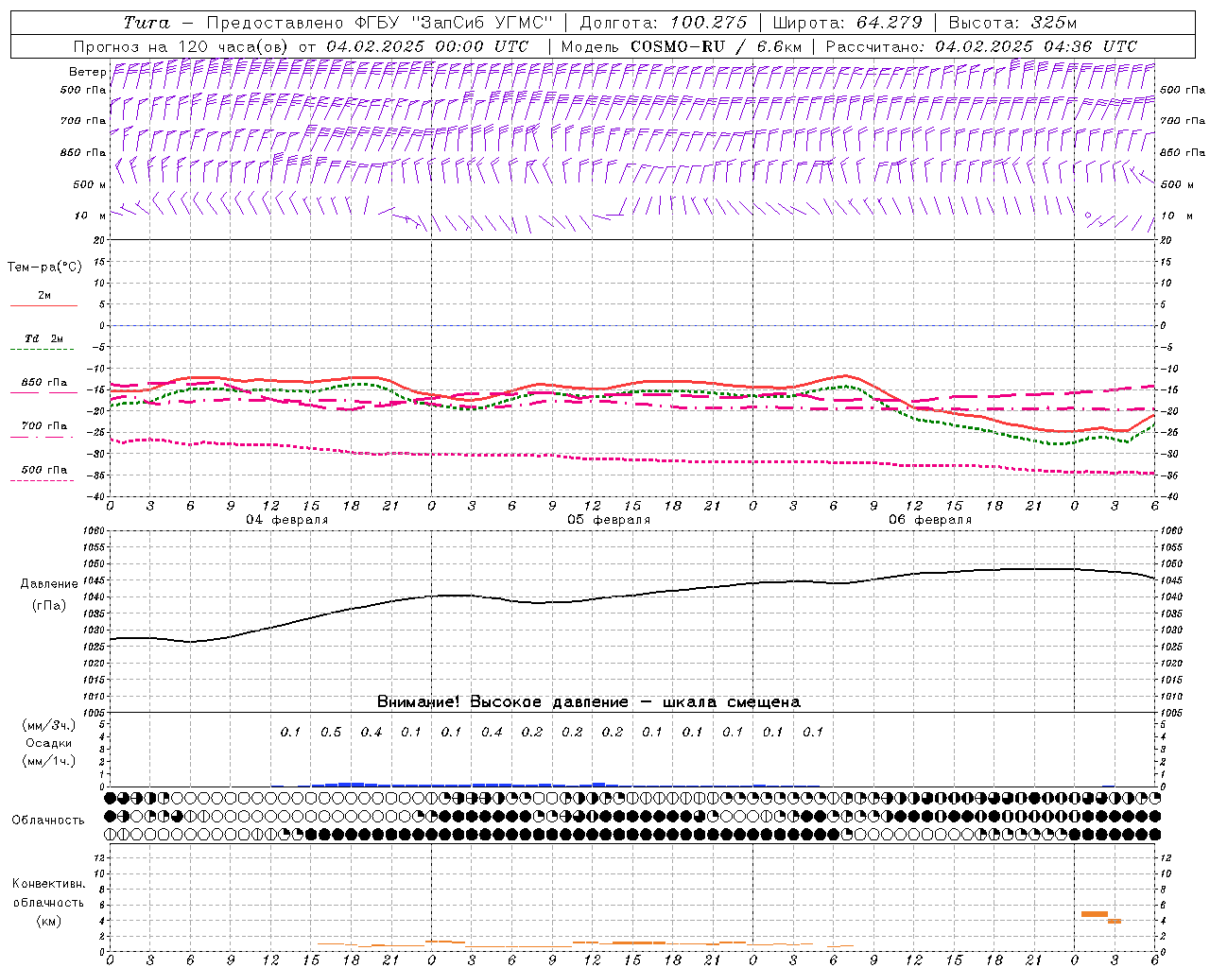The height and width of the screenshot is (968, 1210).
Task: Select the latitude value Широта: 64.279
Action: (847, 23)
